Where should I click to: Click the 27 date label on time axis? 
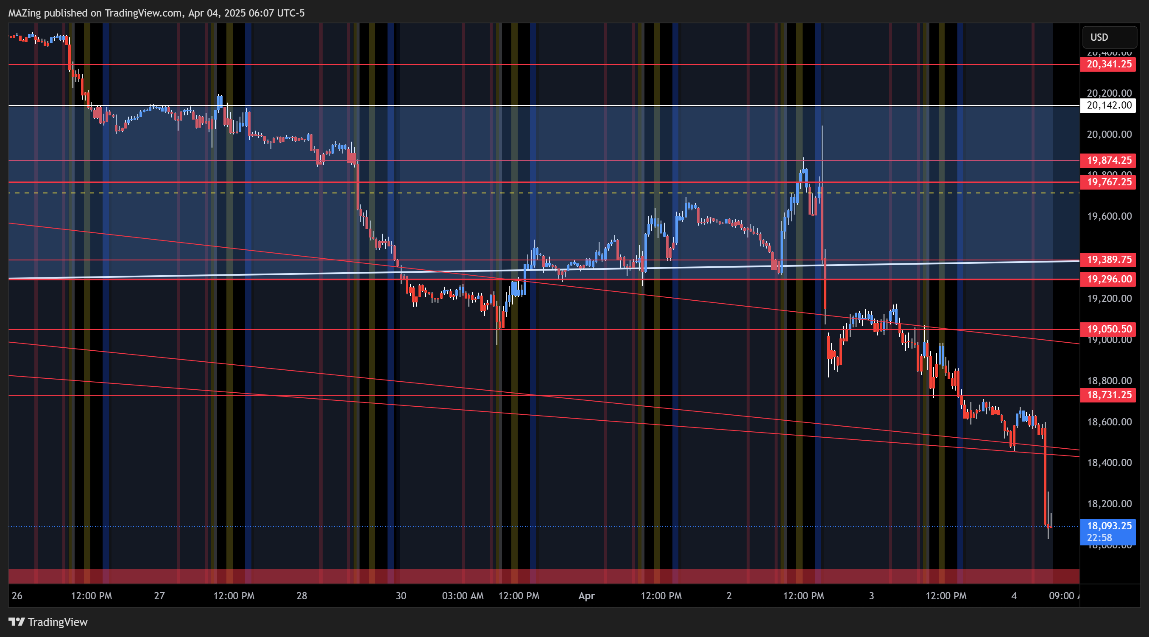click(159, 595)
